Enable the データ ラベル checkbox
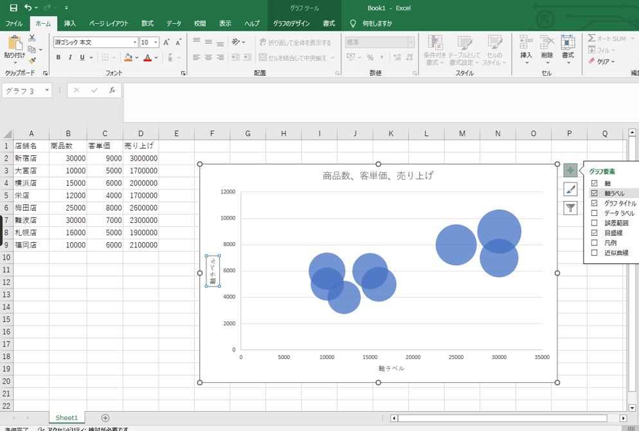This screenshot has height=431, width=639. 594,213
